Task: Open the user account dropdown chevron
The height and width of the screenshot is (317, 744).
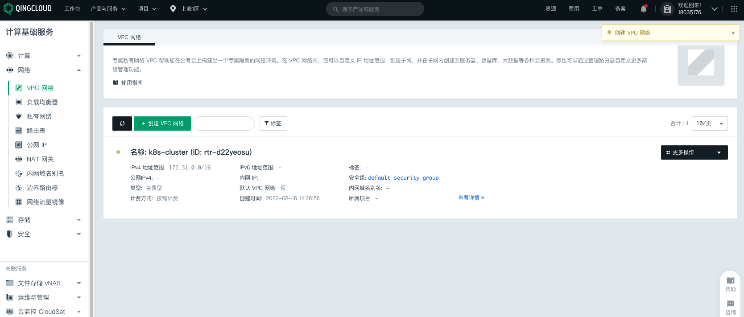Action: [x=715, y=9]
